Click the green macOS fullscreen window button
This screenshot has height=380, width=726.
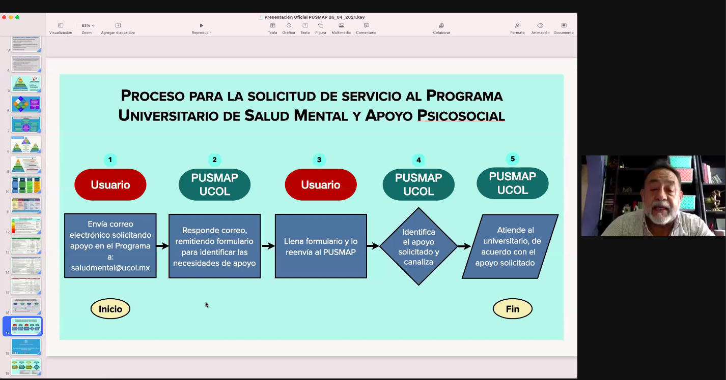tap(17, 17)
